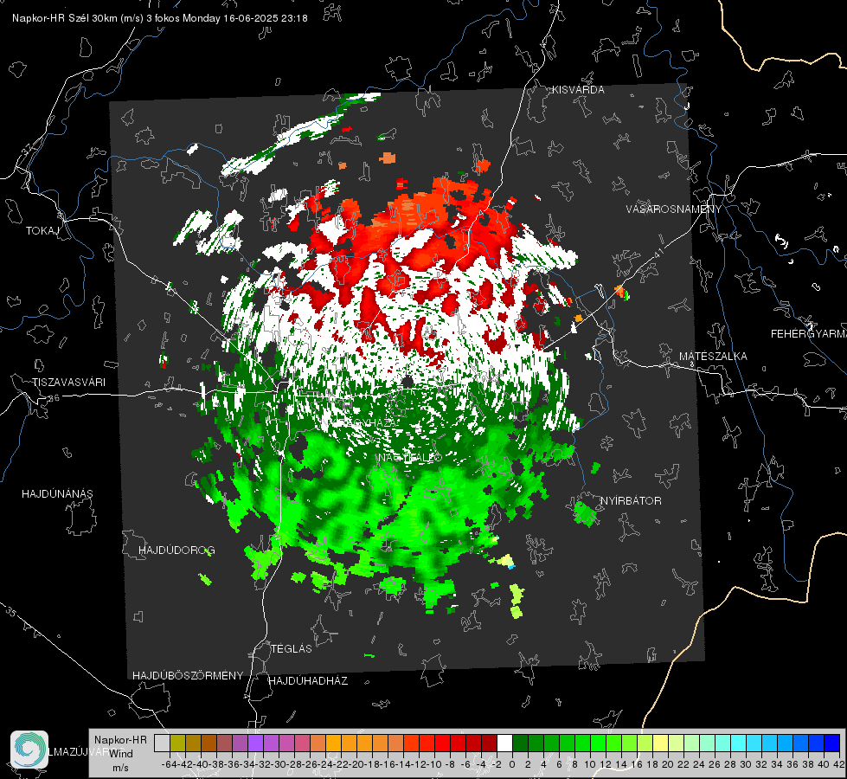Click the road number 41 near Vásárosnamény road
This screenshot has height=779, width=847.
click(658, 252)
